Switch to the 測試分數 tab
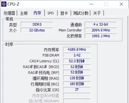 (81, 13)
